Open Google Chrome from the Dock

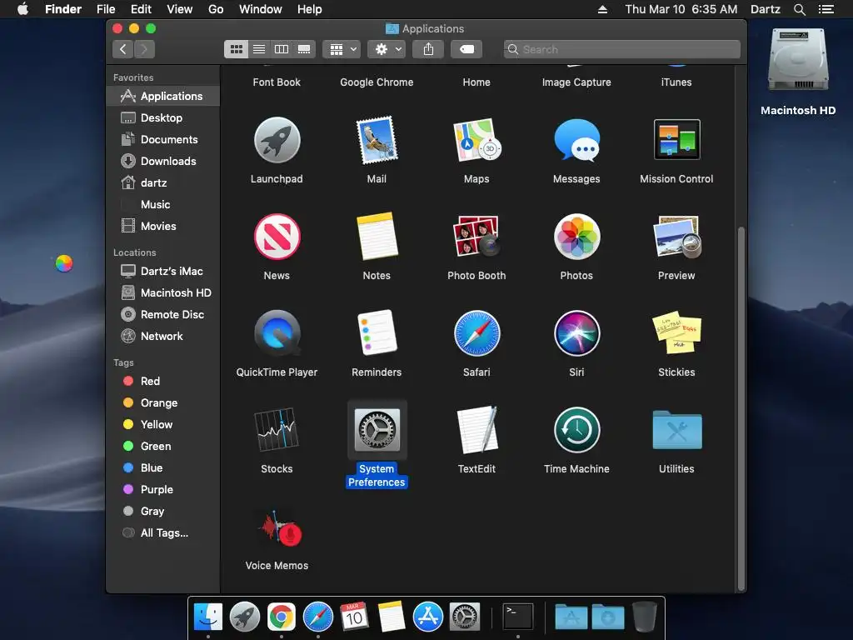pos(281,617)
